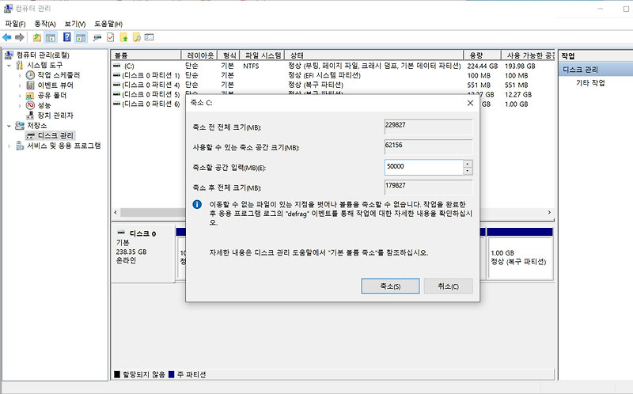Select the 디스크 0 파티션 4 row
Image resolution: width=633 pixels, height=394 pixels.
(x=332, y=85)
